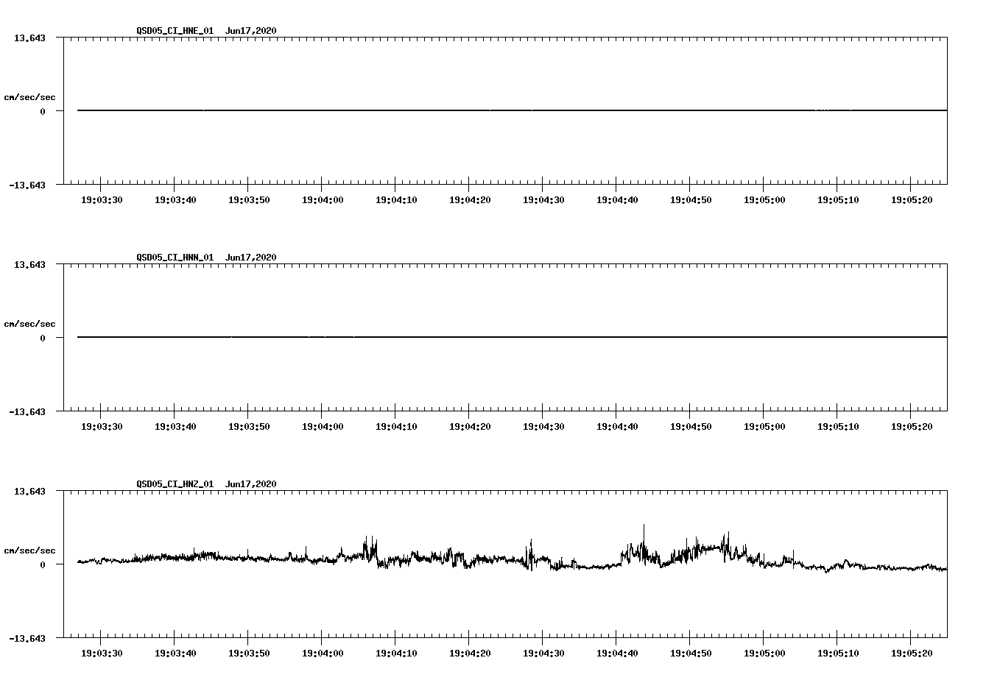Screen dimensions: 1000x680
Task: Click the -13.643 lower limit on HNN plot
Action: 27,411
